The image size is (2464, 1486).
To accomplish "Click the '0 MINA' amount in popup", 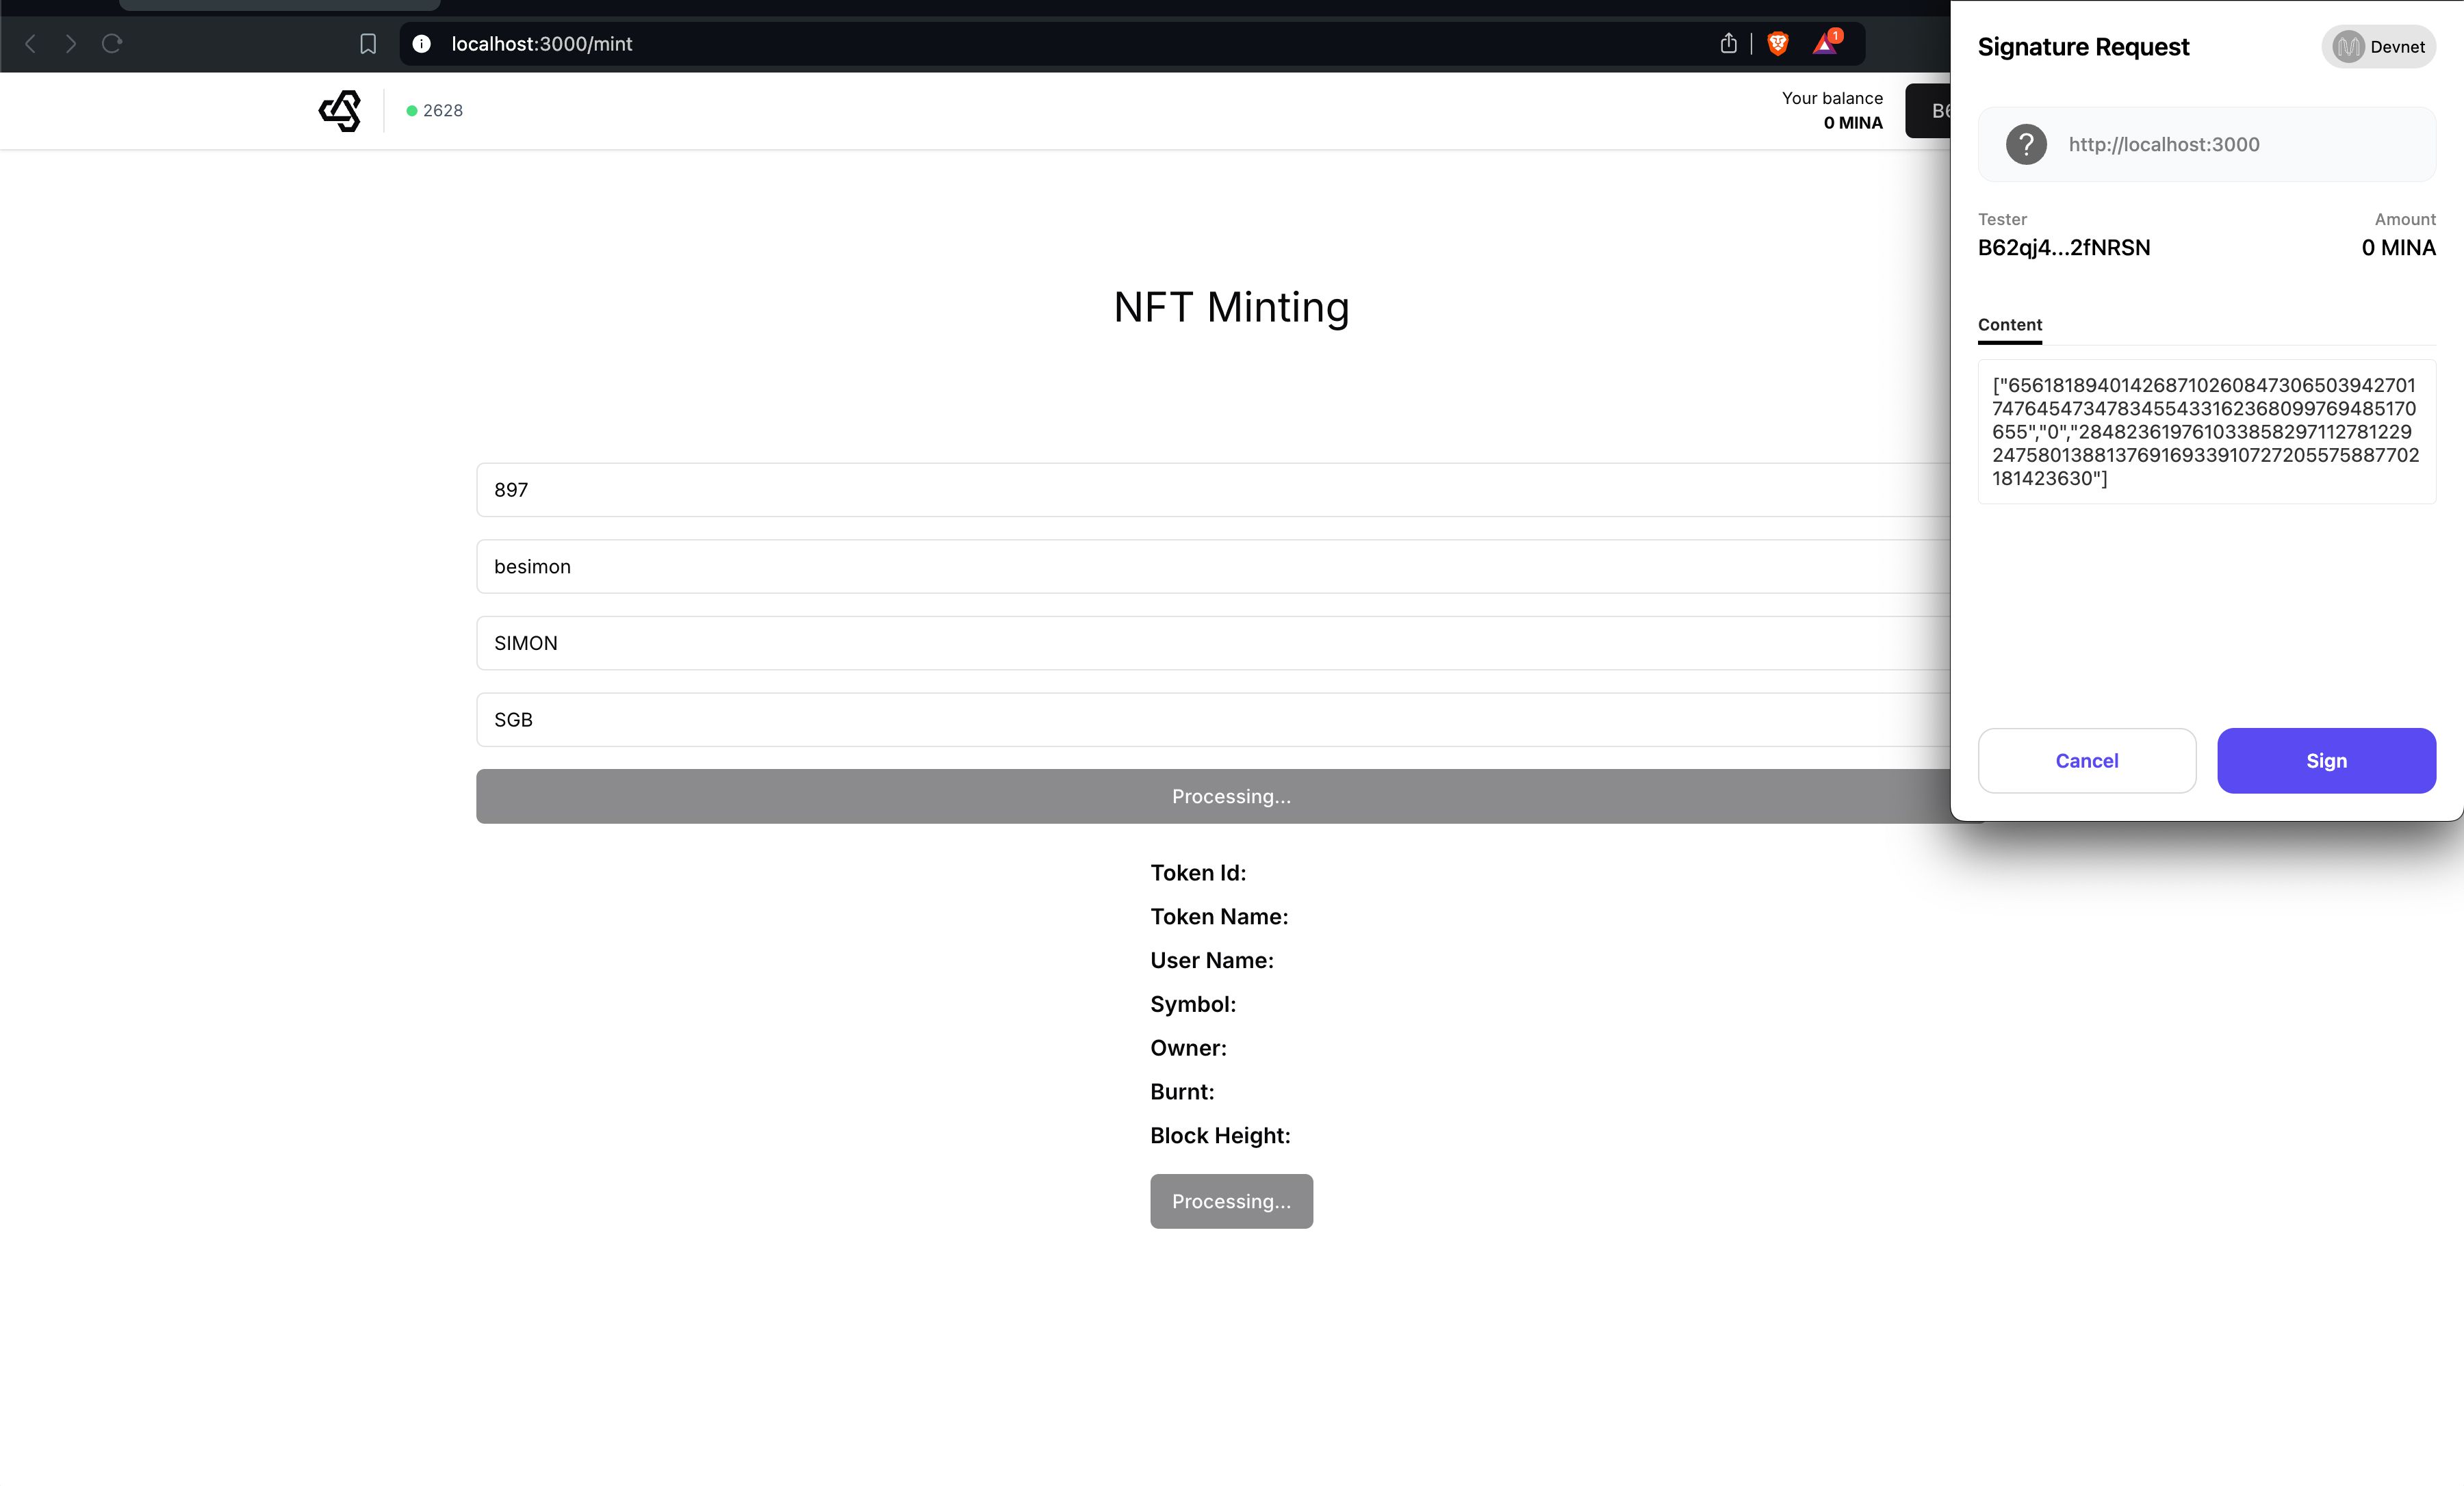I will 2398,248.
